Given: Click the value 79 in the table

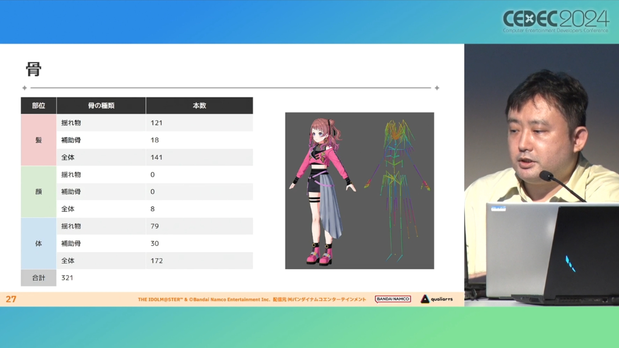Looking at the screenshot, I should [155, 226].
